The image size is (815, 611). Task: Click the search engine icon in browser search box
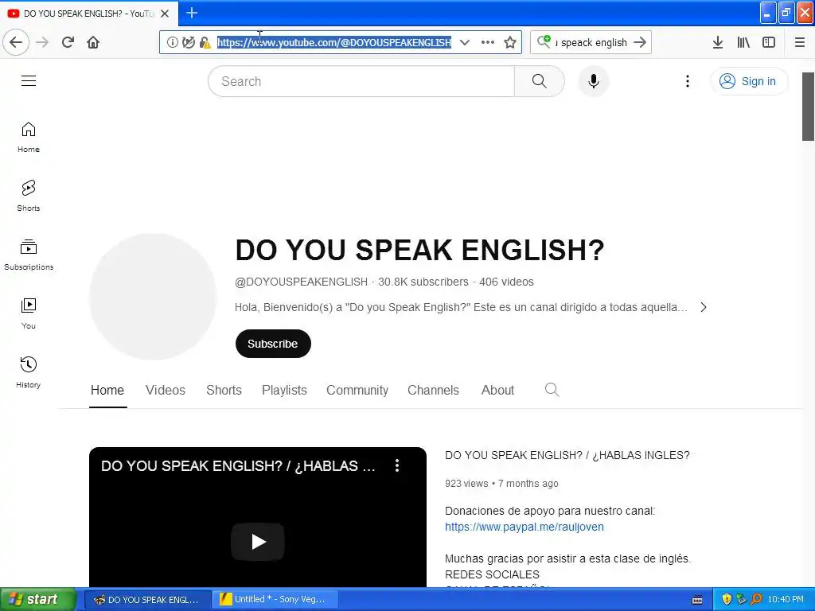(x=544, y=41)
